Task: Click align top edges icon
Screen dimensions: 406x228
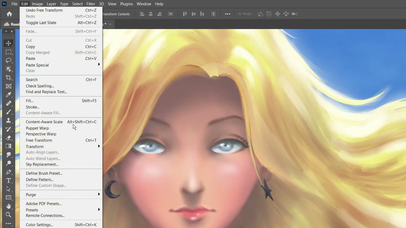Action: click(x=185, y=14)
